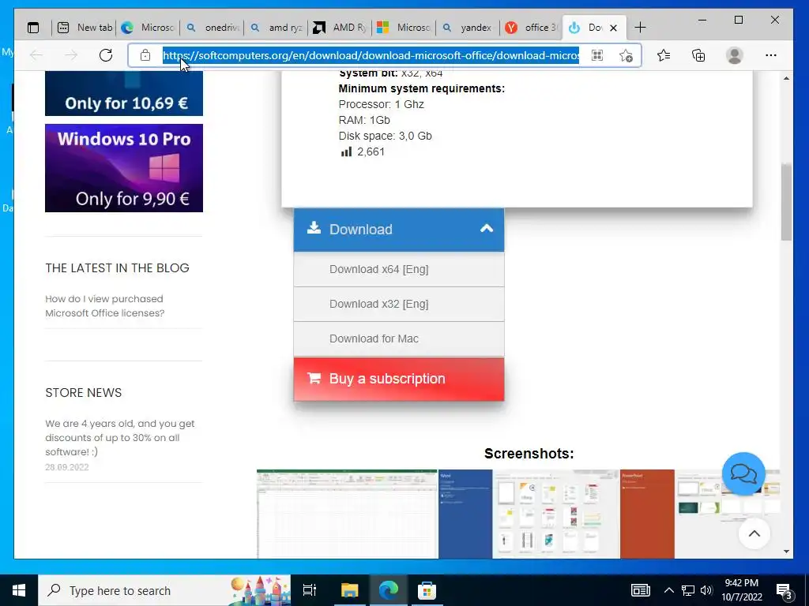Click the chevron on Download header
Image resolution: width=809 pixels, height=606 pixels.
[x=487, y=229]
